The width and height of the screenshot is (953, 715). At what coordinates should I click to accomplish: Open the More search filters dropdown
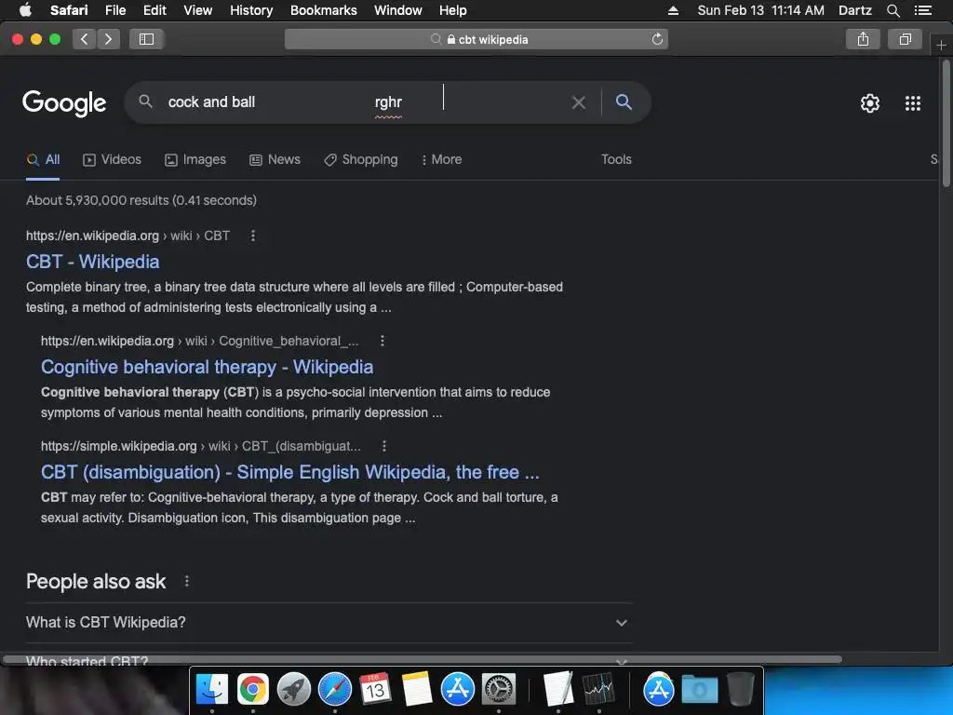click(442, 160)
